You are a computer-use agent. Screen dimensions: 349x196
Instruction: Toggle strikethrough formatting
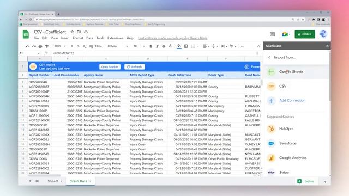click(164, 46)
